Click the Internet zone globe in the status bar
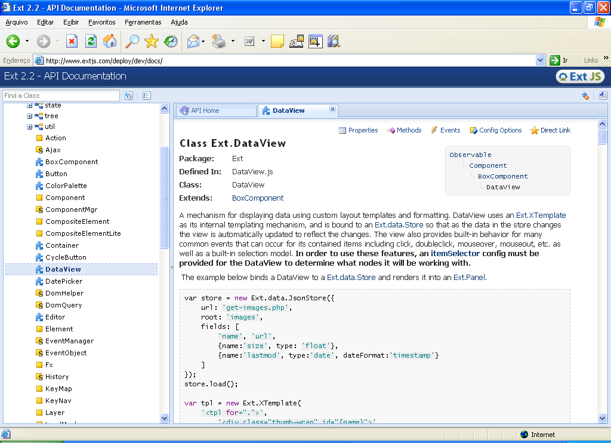The height and width of the screenshot is (443, 611). 524,435
